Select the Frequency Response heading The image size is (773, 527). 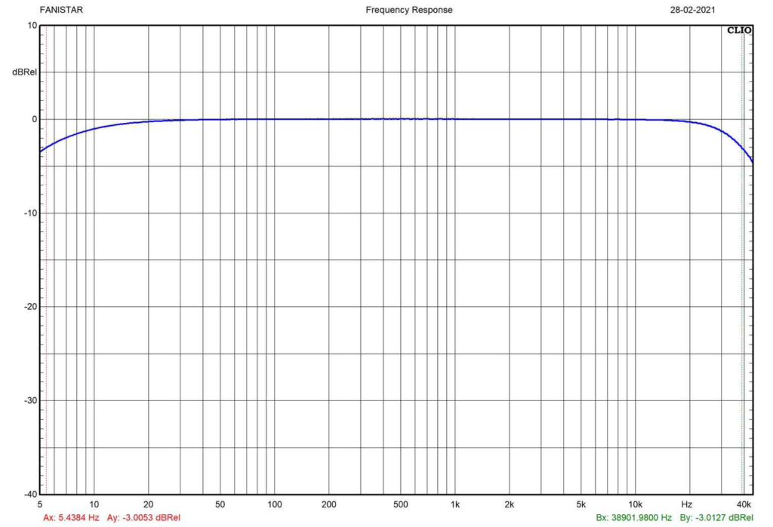pos(408,10)
